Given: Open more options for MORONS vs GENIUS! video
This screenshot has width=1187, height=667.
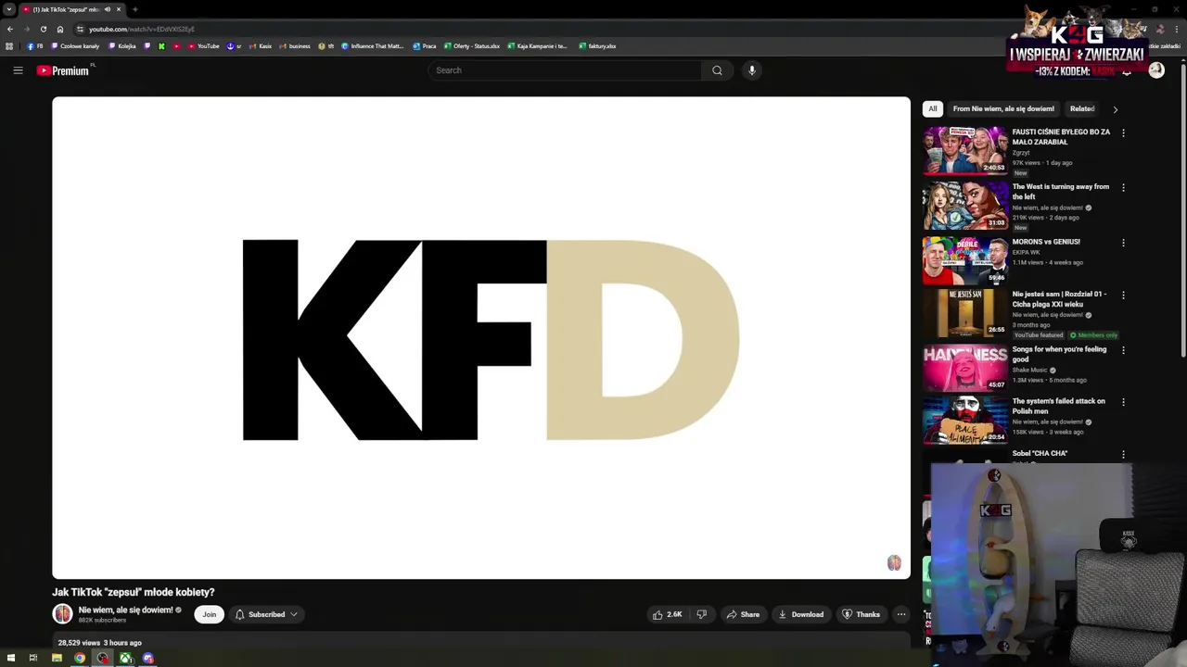Looking at the screenshot, I should [x=1123, y=243].
